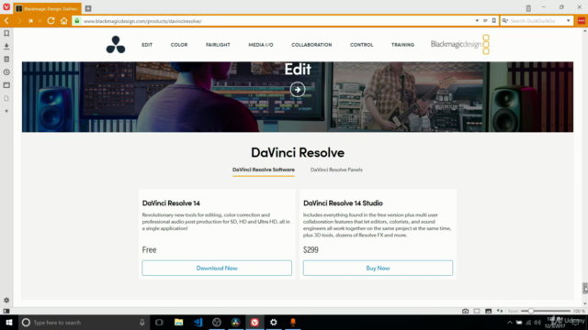This screenshot has width=588, height=330.
Task: Show hidden system tray icons chevron
Action: point(510,323)
